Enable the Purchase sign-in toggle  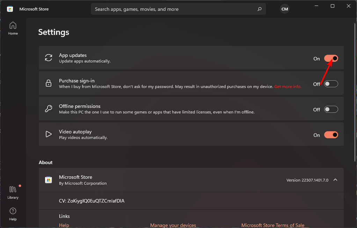tap(331, 84)
